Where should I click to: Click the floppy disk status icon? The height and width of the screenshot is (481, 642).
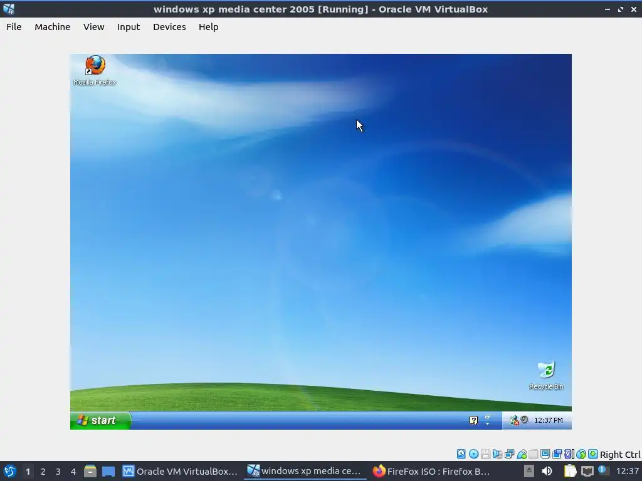(x=486, y=454)
